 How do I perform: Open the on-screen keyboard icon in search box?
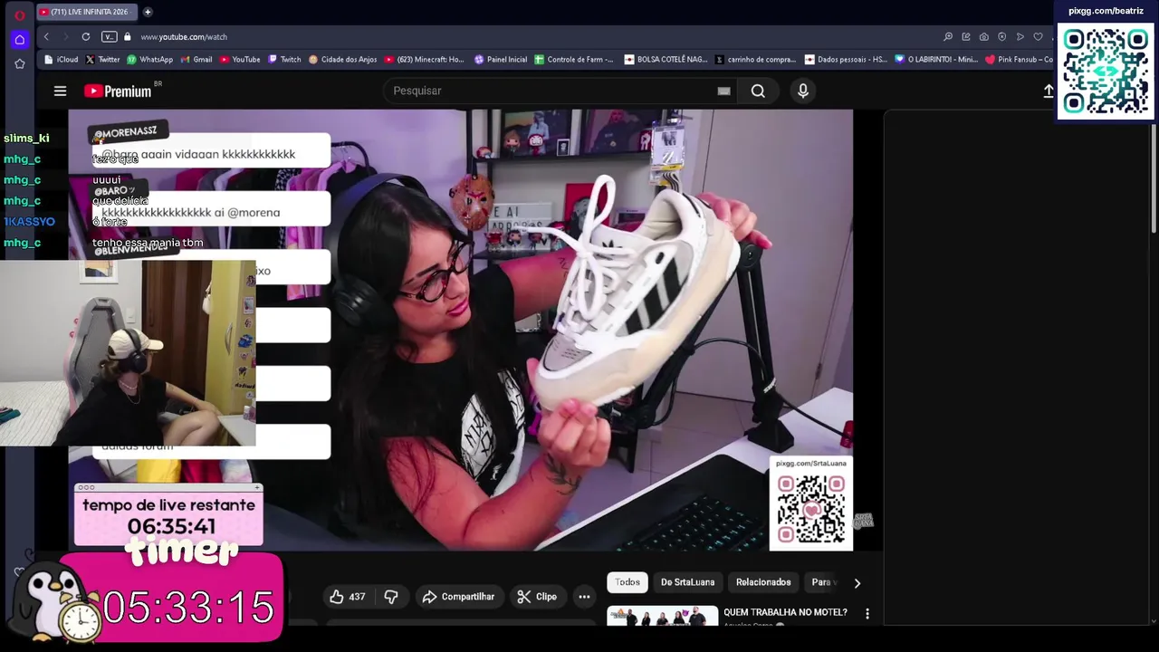[x=723, y=91]
